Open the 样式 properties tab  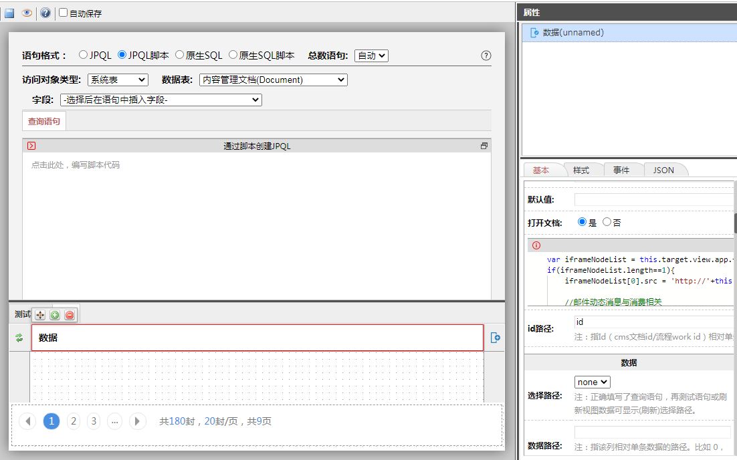click(x=581, y=170)
